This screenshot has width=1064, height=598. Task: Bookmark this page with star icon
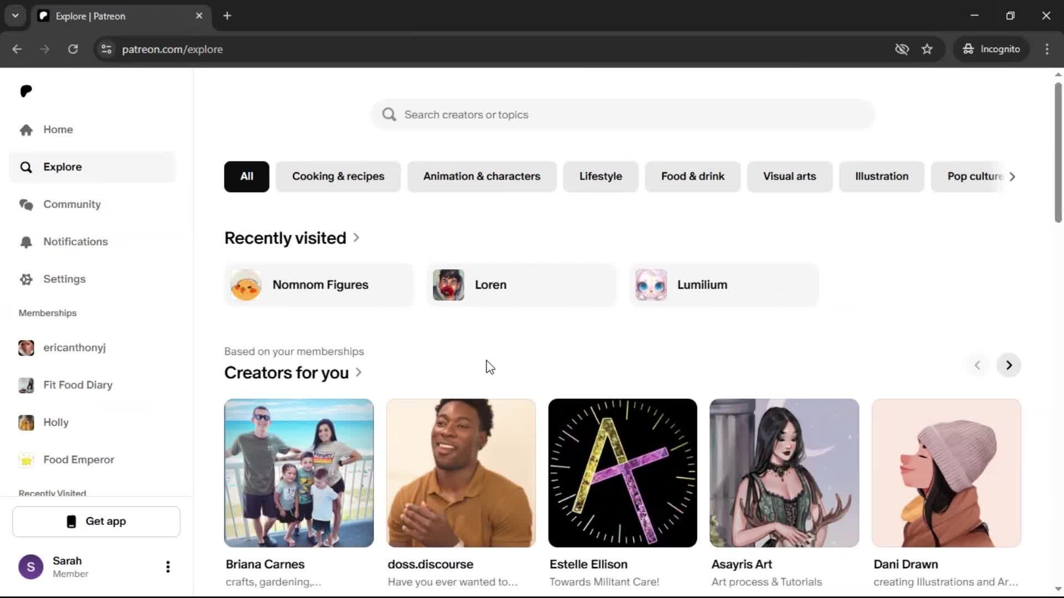pos(927,49)
